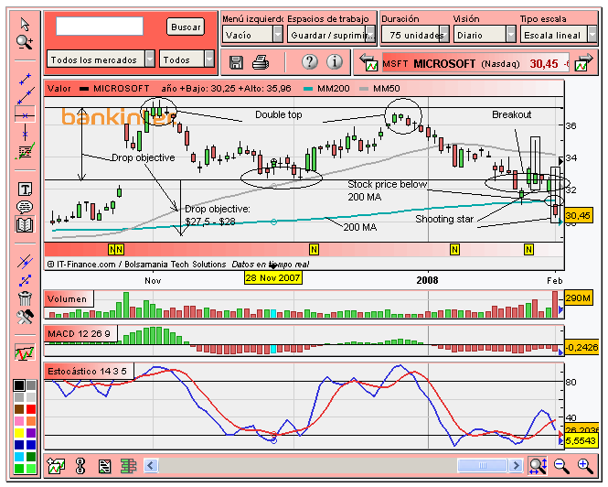The width and height of the screenshot is (608, 487).
Task: Select the text annotation tool
Action: coord(25,189)
